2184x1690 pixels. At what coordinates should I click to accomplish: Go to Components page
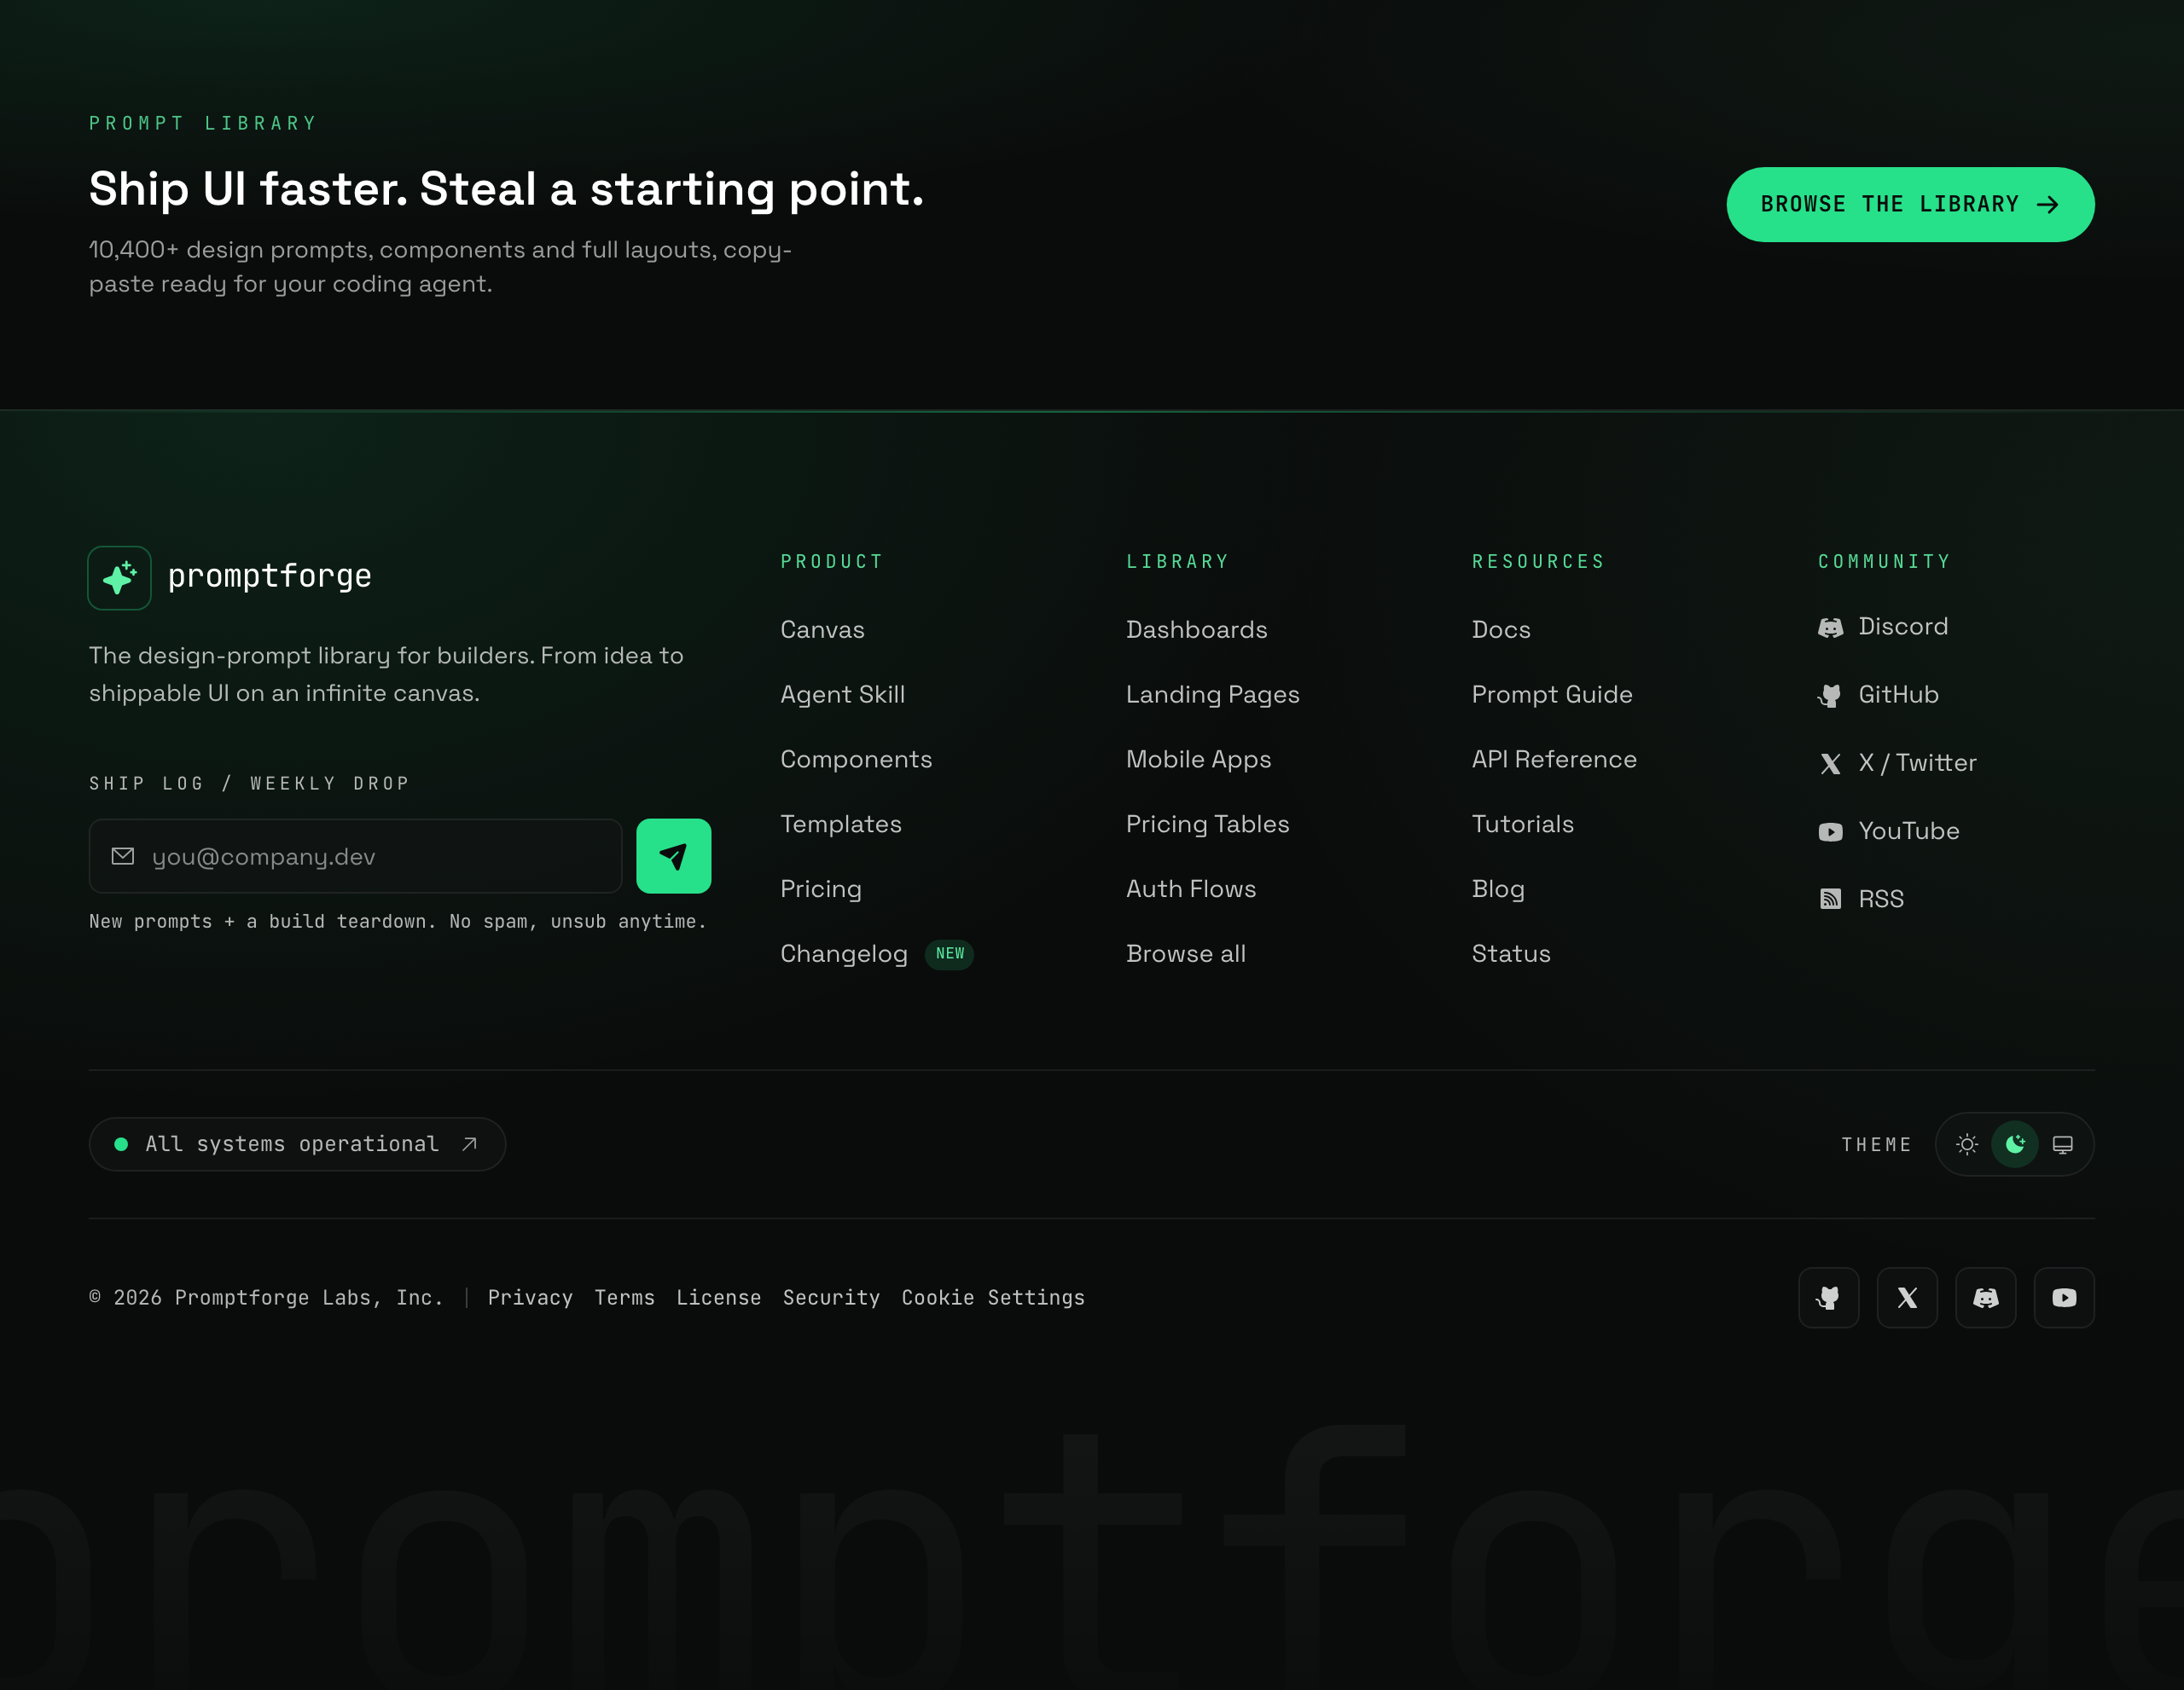pyautogui.click(x=856, y=760)
